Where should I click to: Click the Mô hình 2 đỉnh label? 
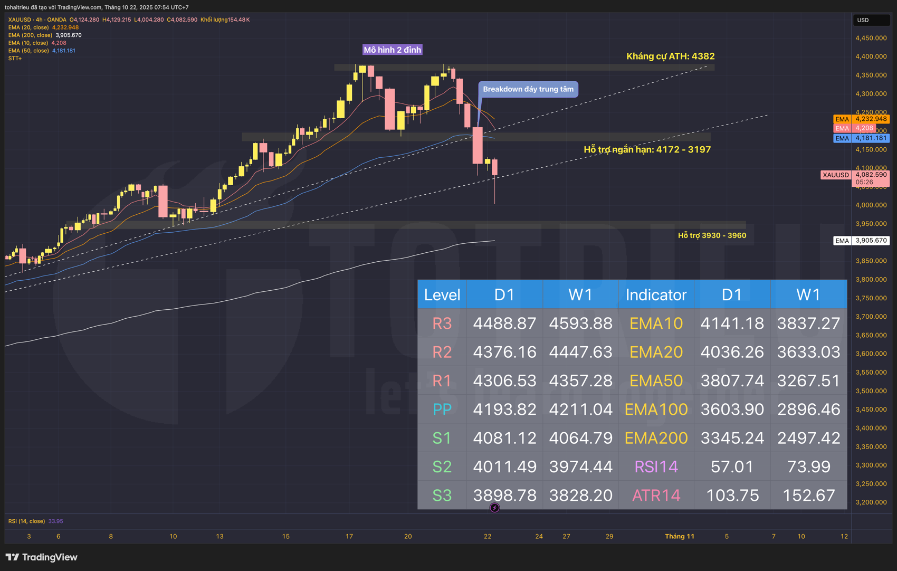(392, 50)
